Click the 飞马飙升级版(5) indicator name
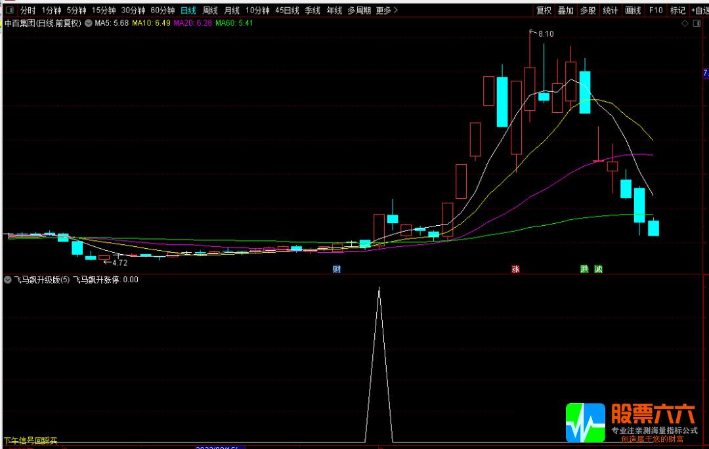The height and width of the screenshot is (449, 709). 41,280
